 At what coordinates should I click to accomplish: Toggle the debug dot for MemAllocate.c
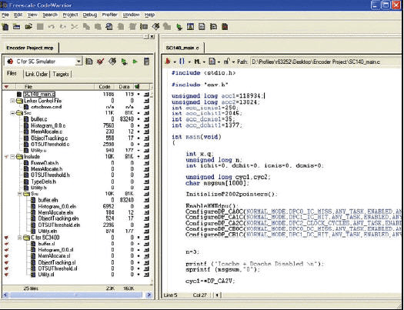coord(139,132)
